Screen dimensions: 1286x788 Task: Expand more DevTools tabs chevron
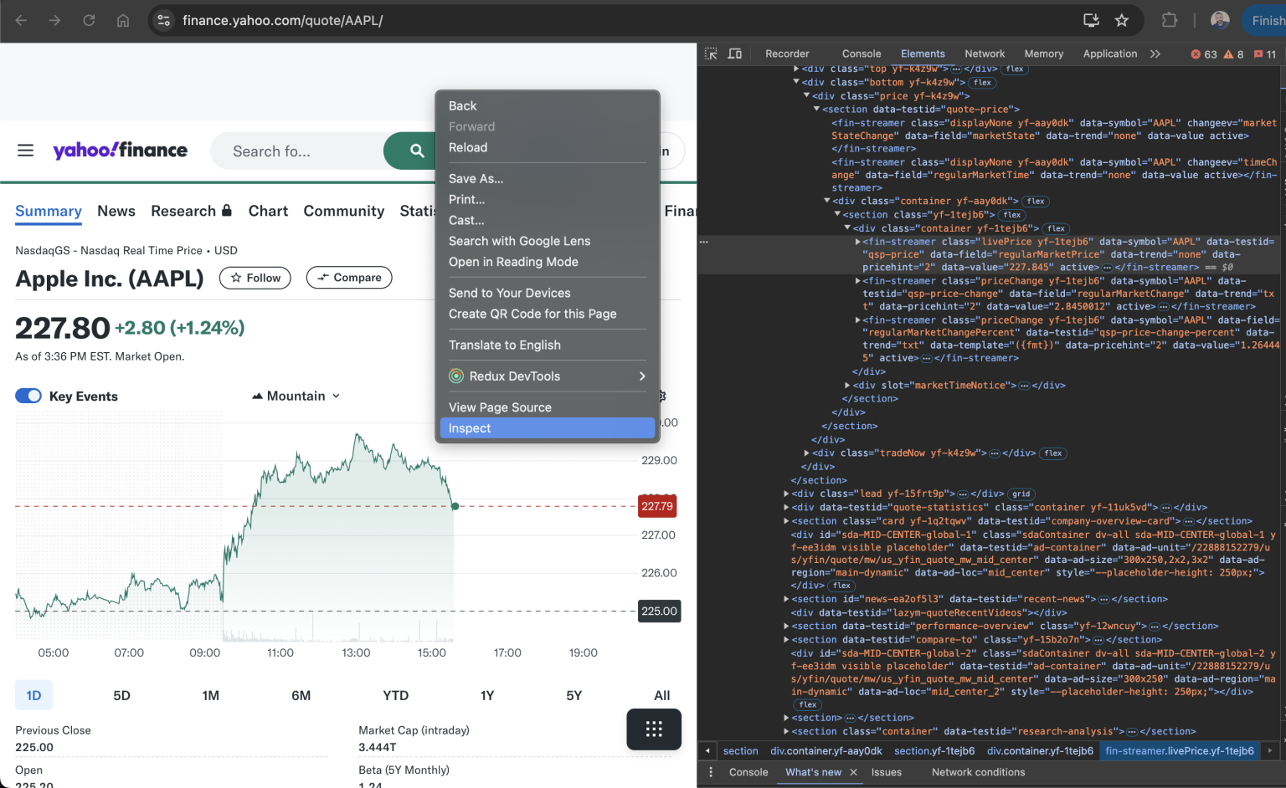(x=1155, y=54)
